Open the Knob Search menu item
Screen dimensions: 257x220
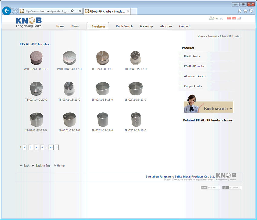click(124, 26)
